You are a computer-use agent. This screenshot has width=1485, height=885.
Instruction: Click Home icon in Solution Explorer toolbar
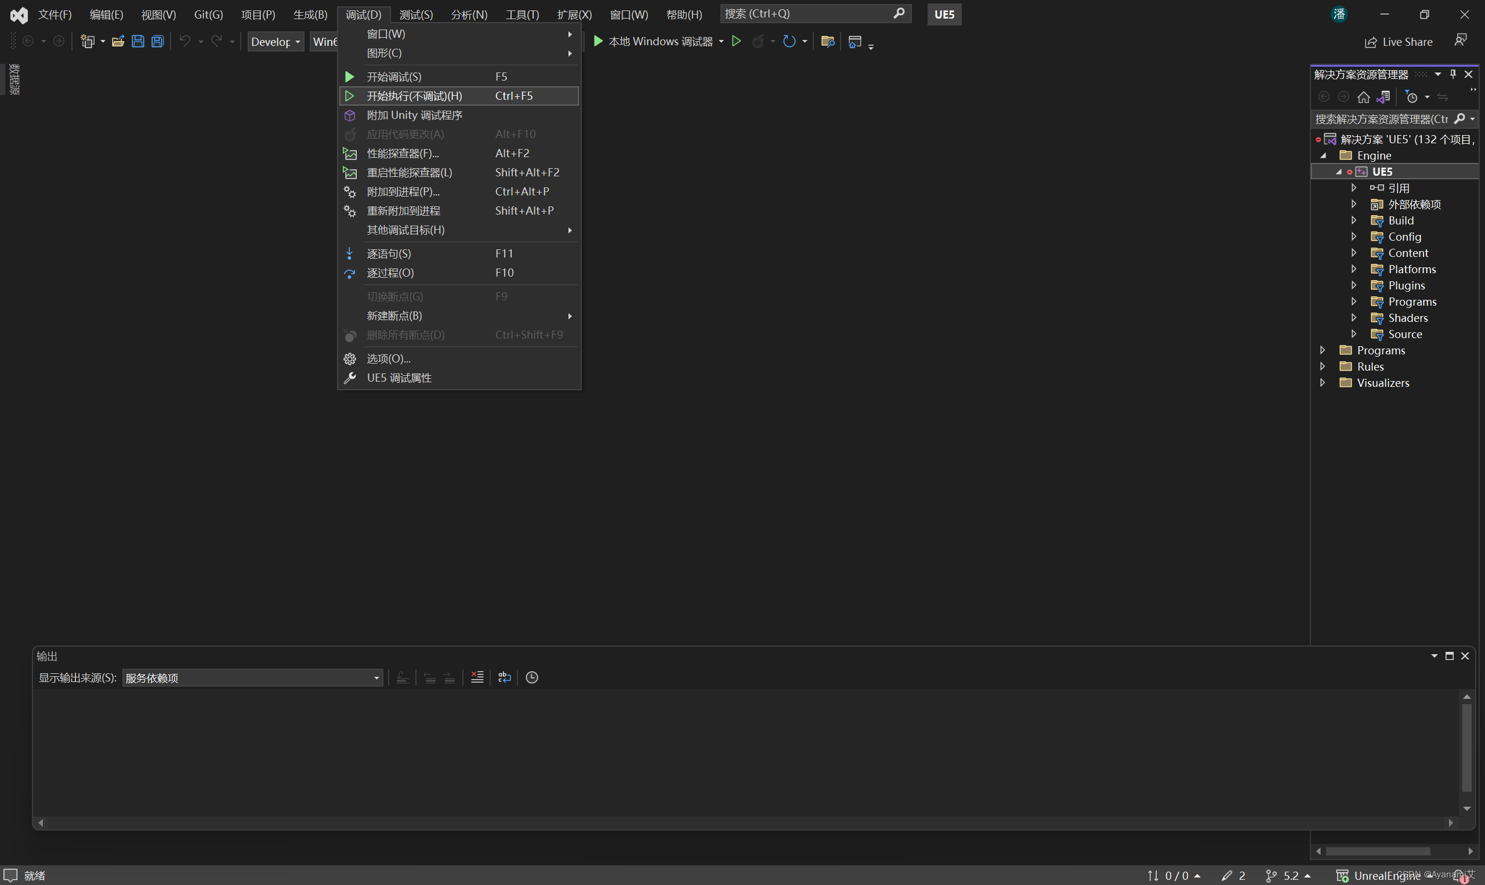pos(1363,97)
